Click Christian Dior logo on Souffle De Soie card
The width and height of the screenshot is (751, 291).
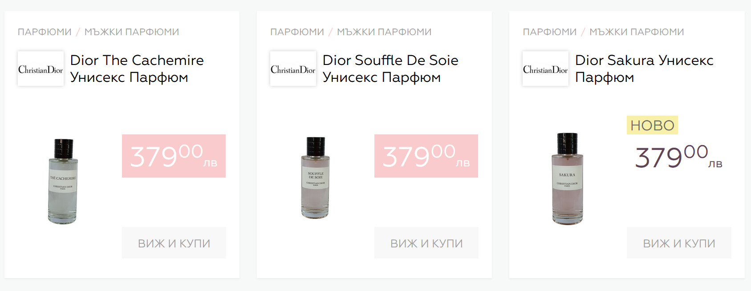pyautogui.click(x=293, y=69)
